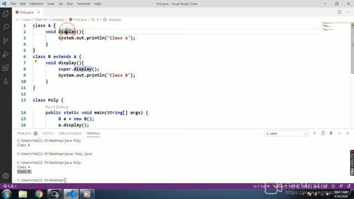The image size is (354, 199).
Task: Open Windows Start menu
Action: [x=7, y=194]
